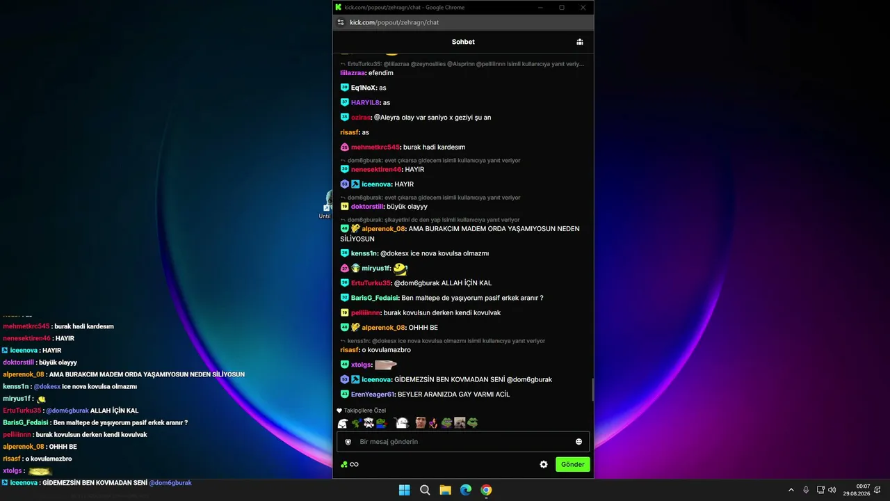The width and height of the screenshot is (890, 501).
Task: Click the hand emote in xtolgs's message
Action: 386,365
